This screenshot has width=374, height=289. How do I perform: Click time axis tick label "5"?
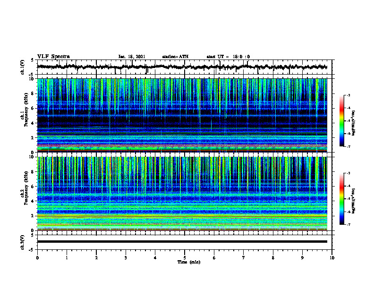(185, 258)
